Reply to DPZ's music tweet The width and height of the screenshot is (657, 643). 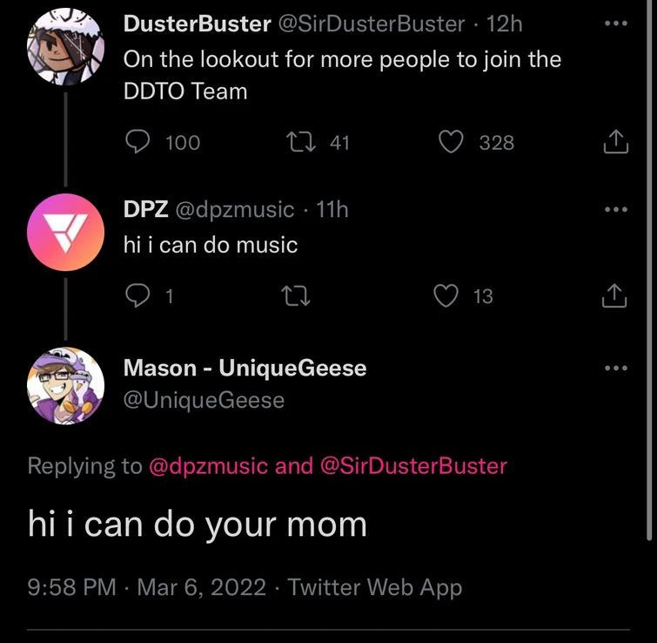tap(138, 296)
